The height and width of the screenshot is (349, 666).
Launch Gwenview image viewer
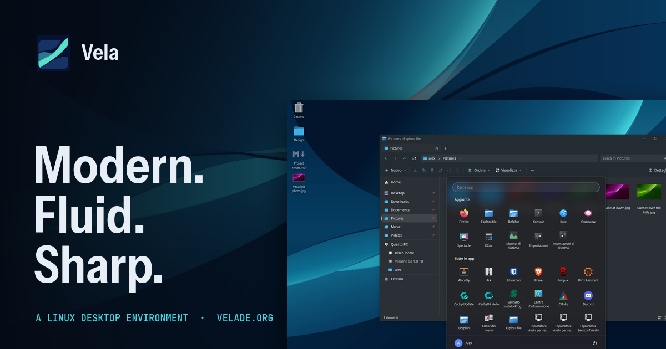point(588,215)
